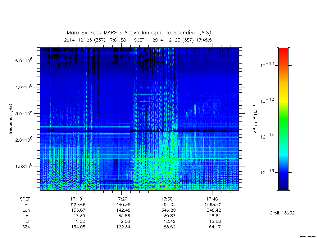Select the end timestamp 17:45:51 text
Image resolution: width=318 pixels, height=238 pixels.
point(205,40)
